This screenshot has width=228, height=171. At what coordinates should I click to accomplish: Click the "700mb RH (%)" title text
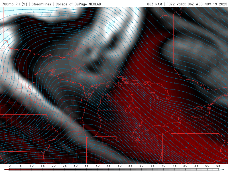pyautogui.click(x=15, y=4)
